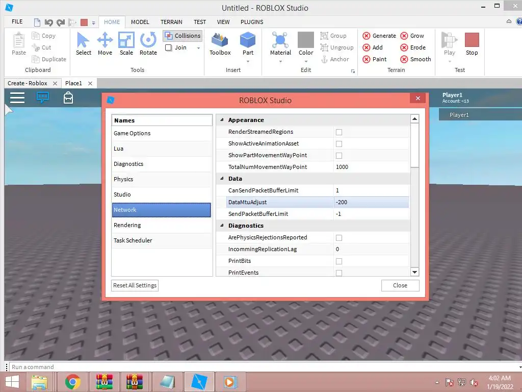Check RenderStreamedRegions box

click(x=339, y=132)
